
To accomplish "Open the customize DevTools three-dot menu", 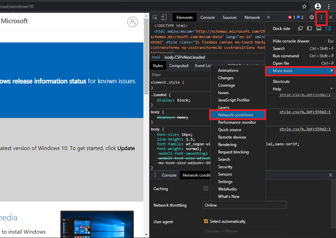I will [322, 17].
